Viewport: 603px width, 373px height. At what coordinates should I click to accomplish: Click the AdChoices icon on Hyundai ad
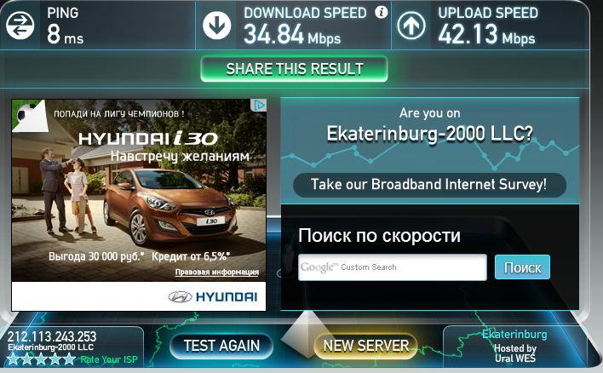(259, 105)
